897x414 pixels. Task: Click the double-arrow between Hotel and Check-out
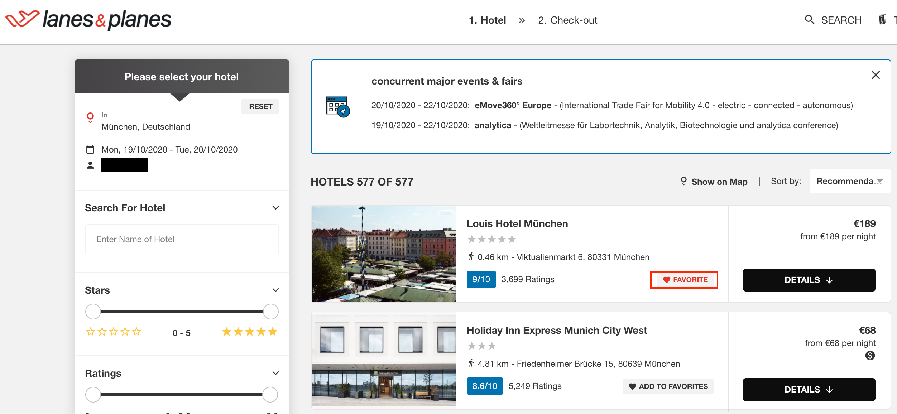522,20
